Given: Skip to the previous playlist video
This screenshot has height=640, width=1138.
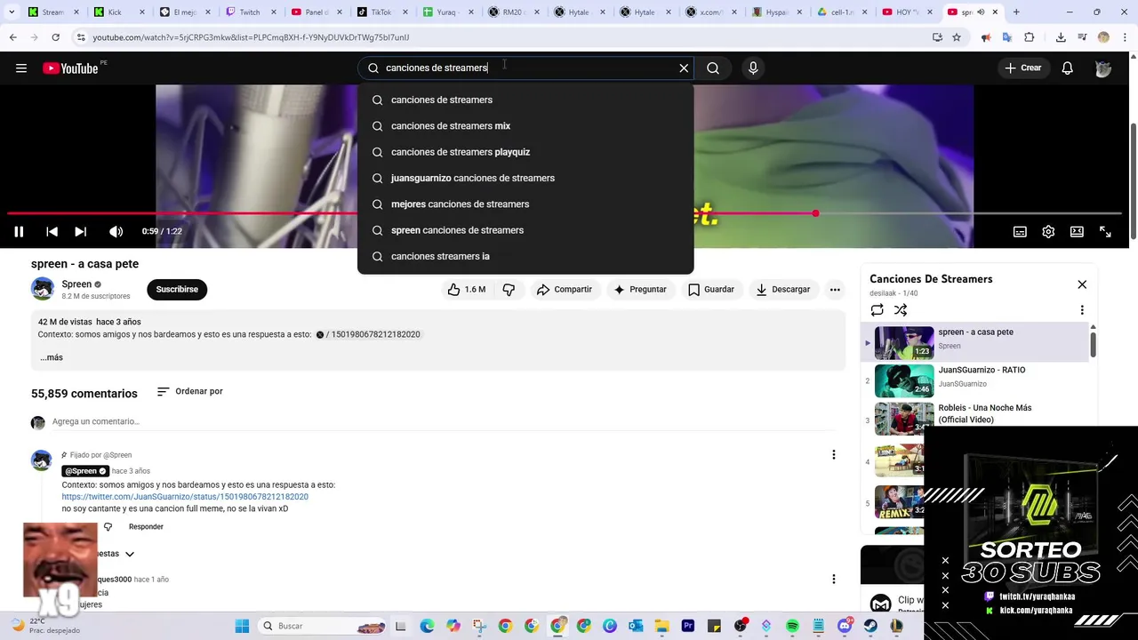Looking at the screenshot, I should click(x=52, y=232).
